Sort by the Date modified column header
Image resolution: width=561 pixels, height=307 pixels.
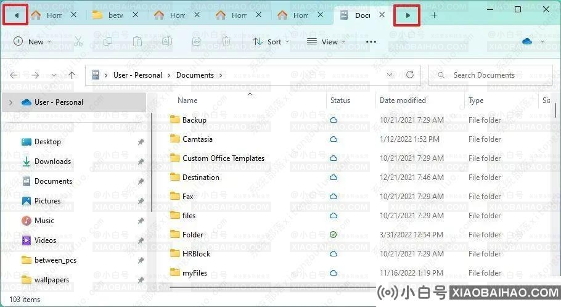pos(403,100)
